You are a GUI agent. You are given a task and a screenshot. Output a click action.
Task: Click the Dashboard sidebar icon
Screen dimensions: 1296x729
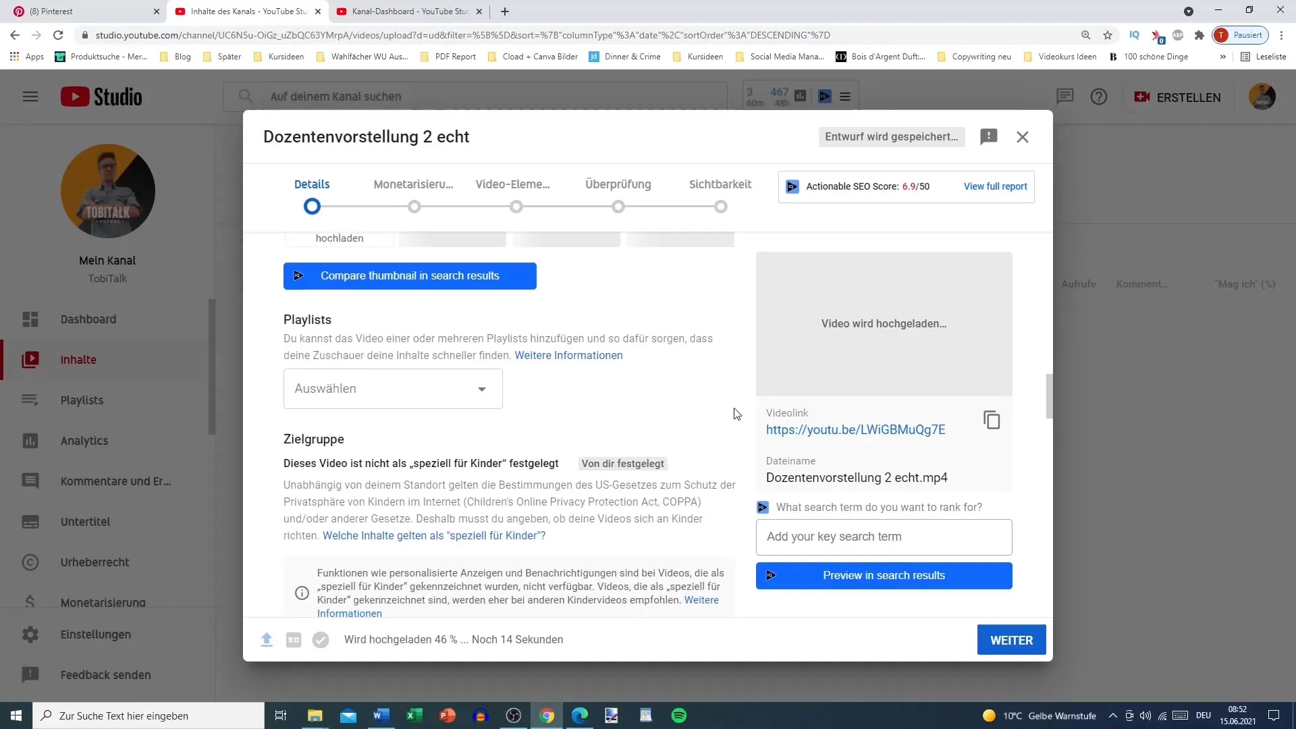coord(30,319)
